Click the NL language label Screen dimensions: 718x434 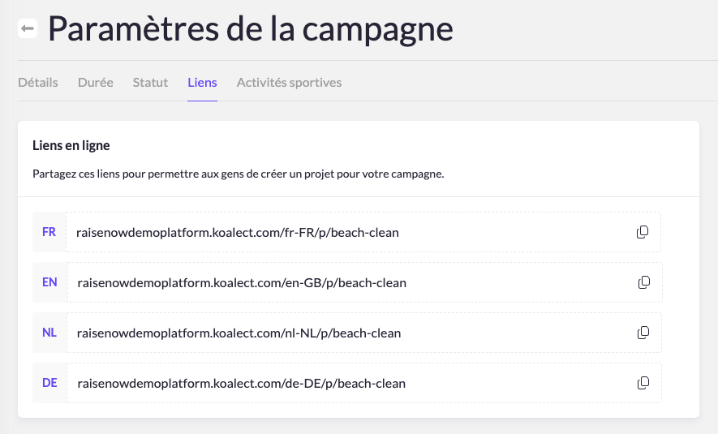click(x=49, y=333)
